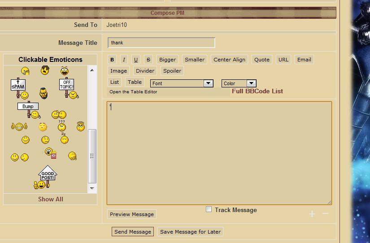The width and height of the screenshot is (370, 243).
Task: Insert the SPAM sign emoticon
Action: pos(19,88)
